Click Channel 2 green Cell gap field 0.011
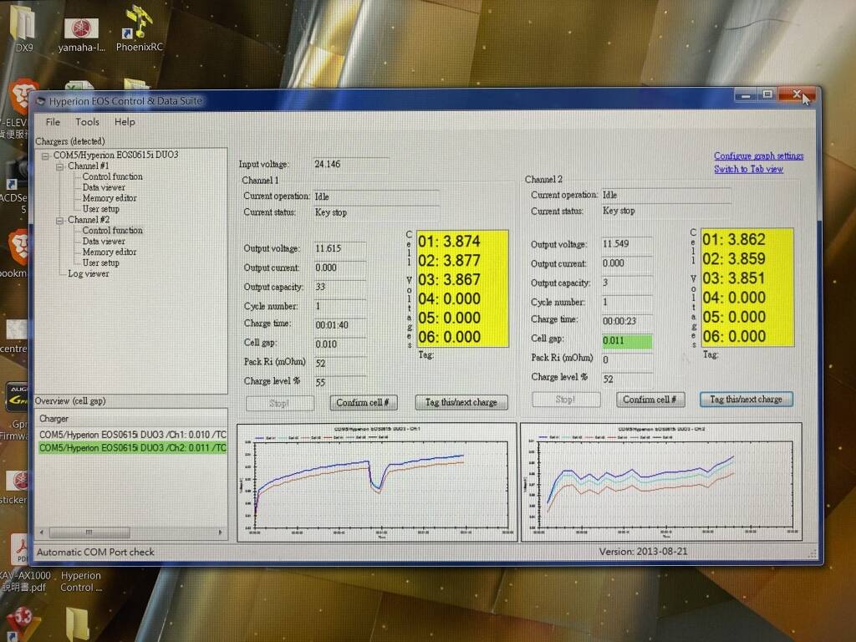This screenshot has width=856, height=642. click(x=627, y=341)
